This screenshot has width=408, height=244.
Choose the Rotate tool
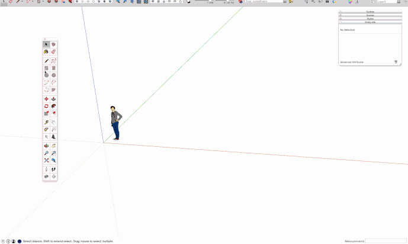coord(46,106)
